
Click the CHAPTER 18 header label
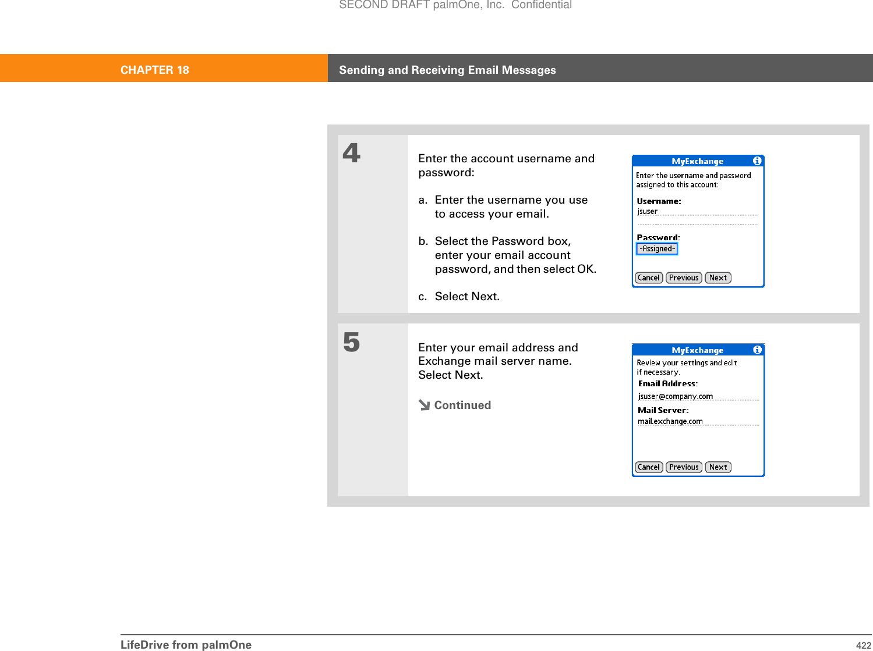155,70
